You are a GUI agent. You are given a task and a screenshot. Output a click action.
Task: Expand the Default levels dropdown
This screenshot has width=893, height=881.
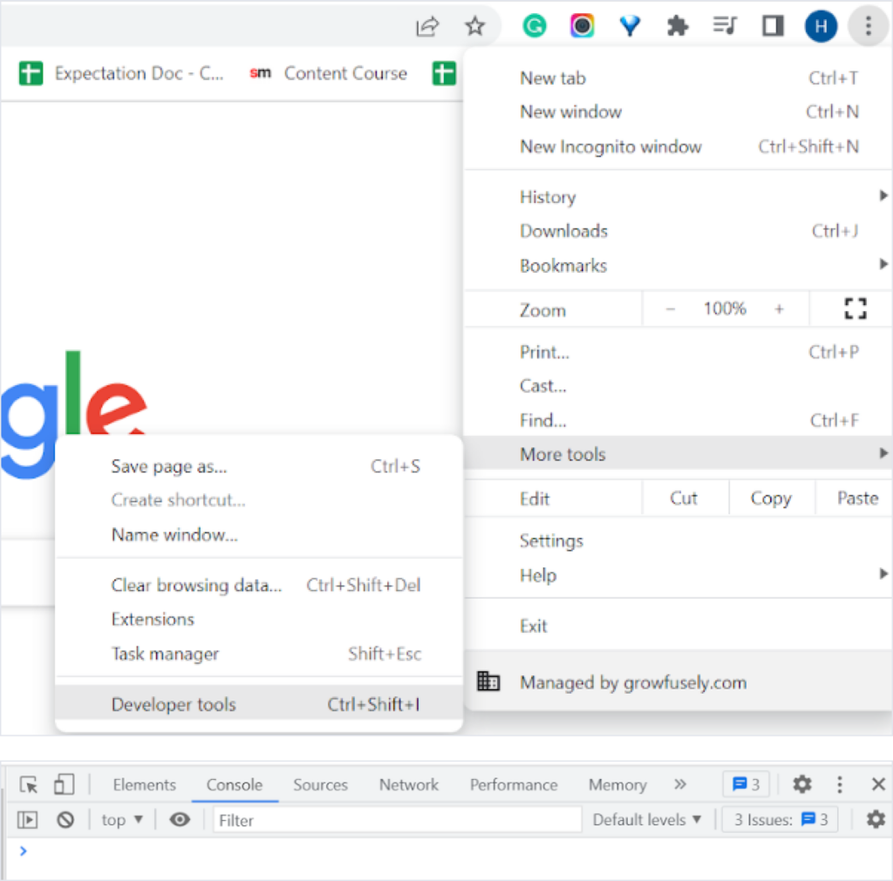646,819
